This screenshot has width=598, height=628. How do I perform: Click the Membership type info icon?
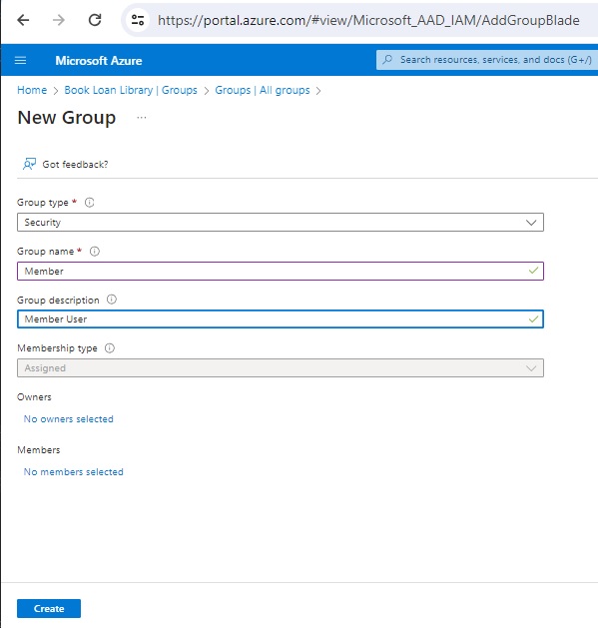[x=110, y=348]
